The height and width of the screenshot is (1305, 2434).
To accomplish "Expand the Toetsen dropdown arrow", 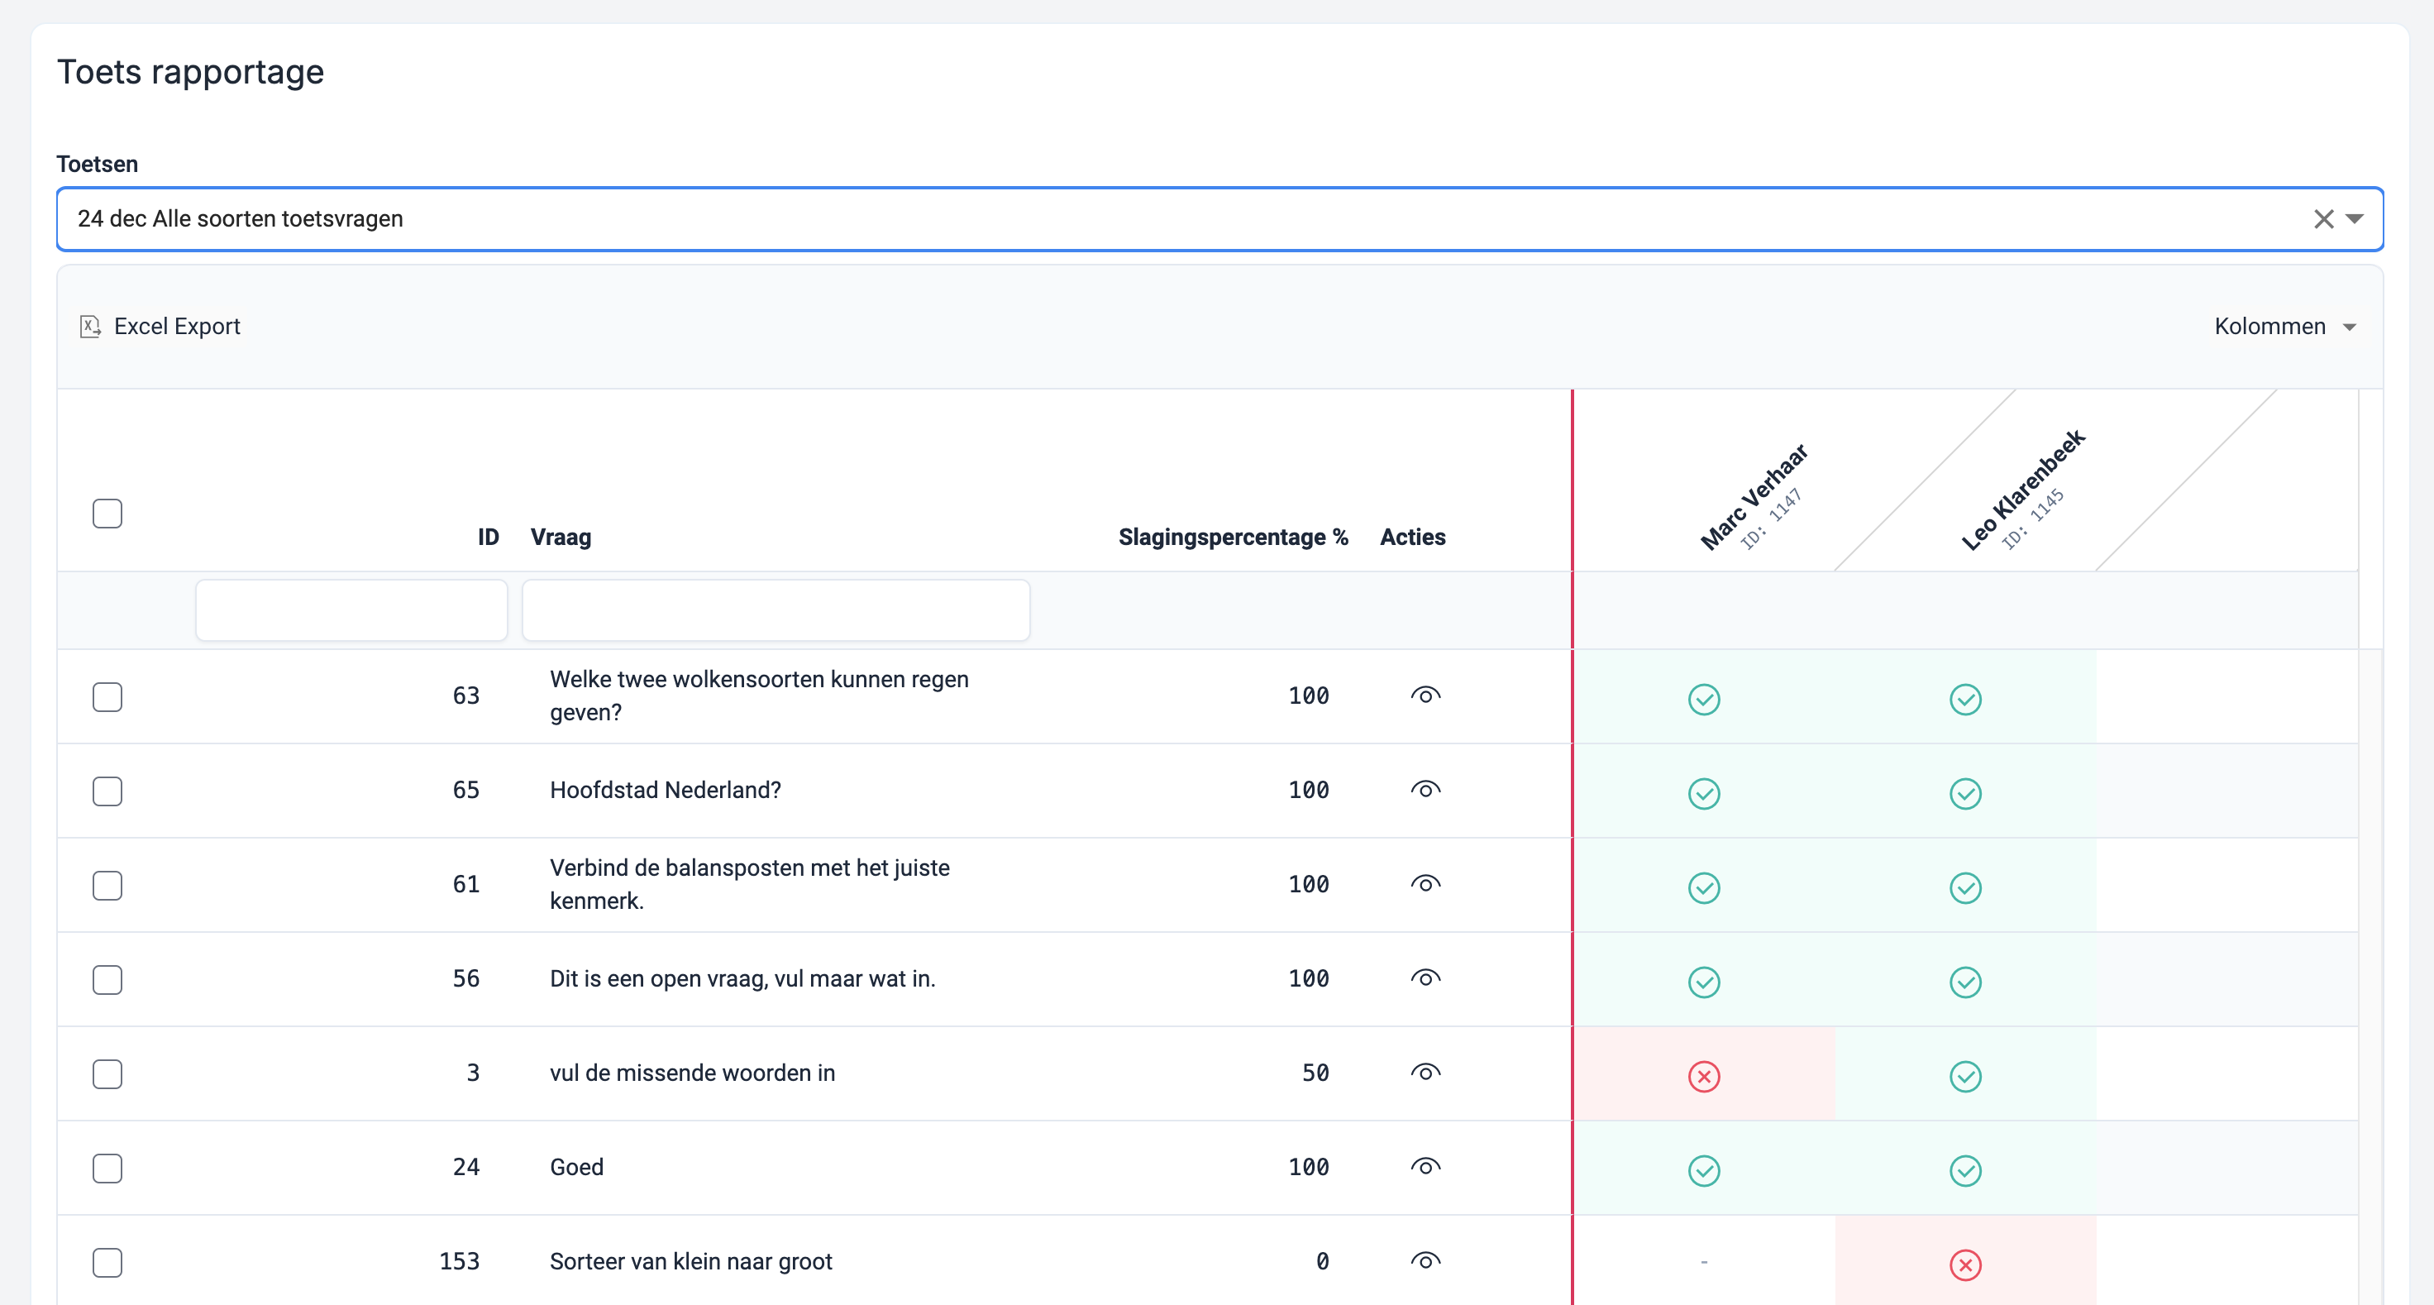I will (2355, 219).
